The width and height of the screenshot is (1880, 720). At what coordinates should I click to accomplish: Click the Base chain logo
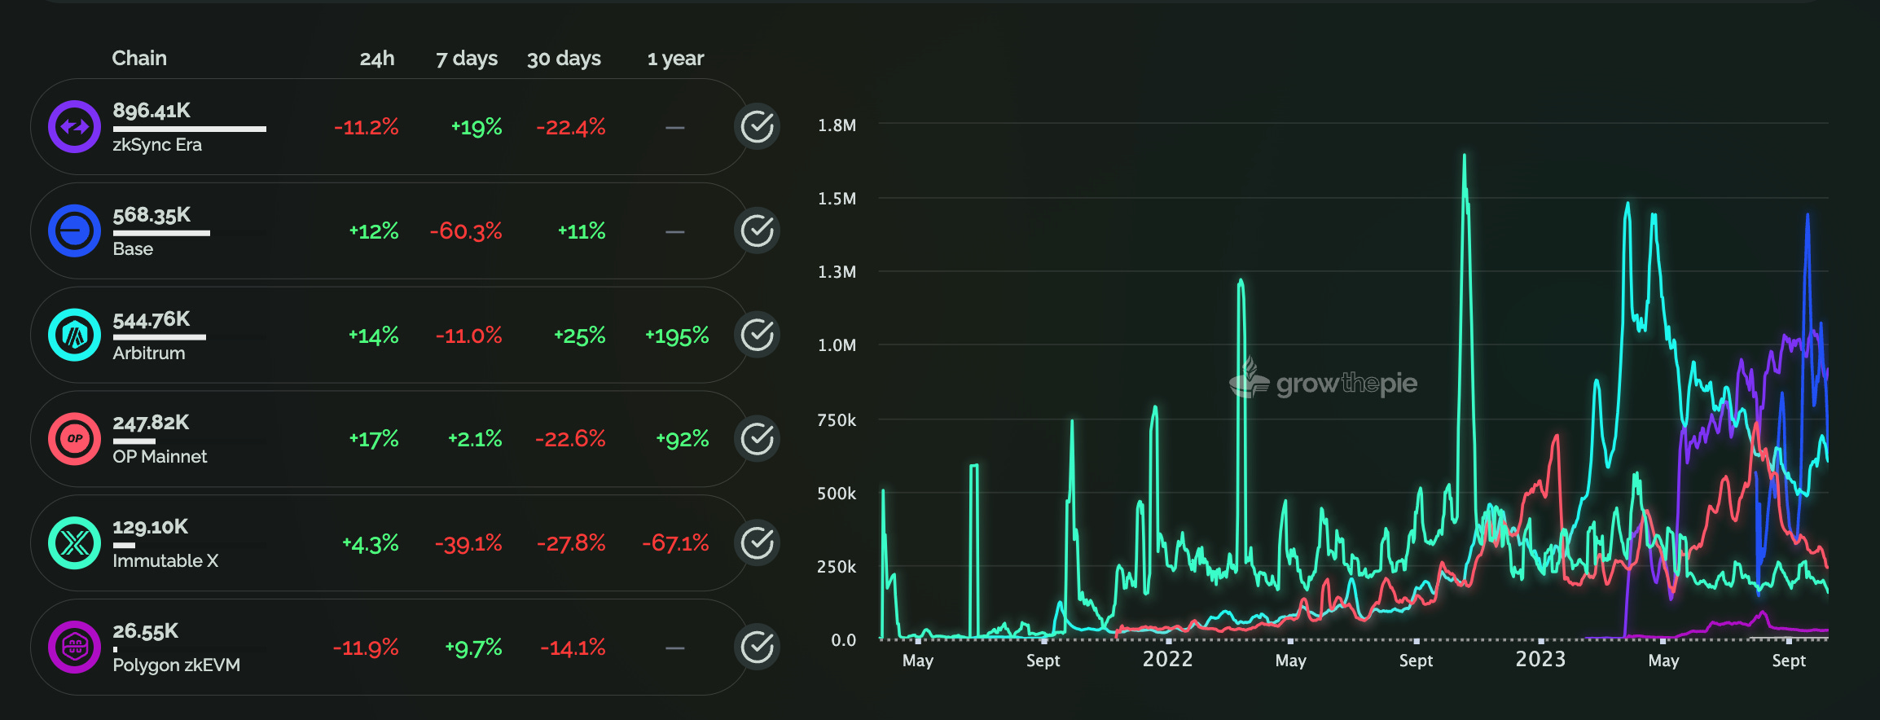tap(74, 231)
